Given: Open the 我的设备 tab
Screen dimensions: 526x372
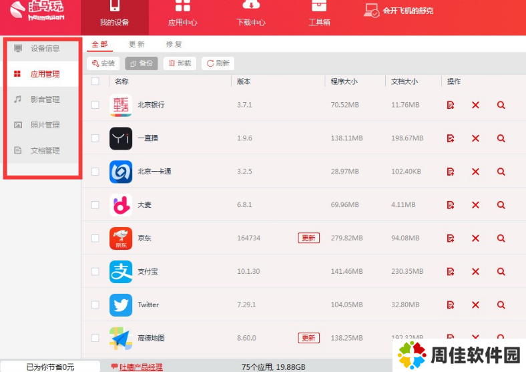Looking at the screenshot, I should tap(114, 17).
